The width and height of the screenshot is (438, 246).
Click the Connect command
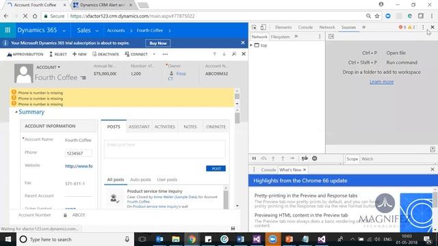(136, 54)
